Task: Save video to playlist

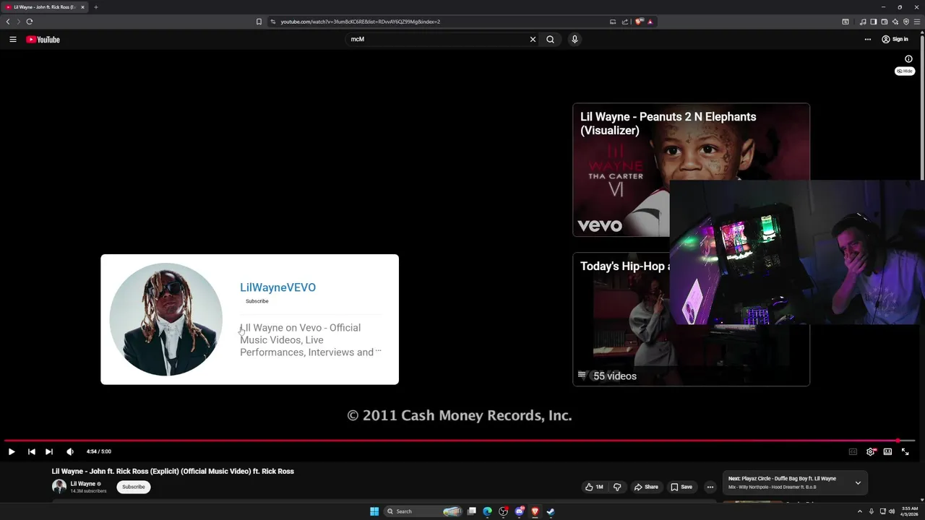Action: click(x=681, y=487)
